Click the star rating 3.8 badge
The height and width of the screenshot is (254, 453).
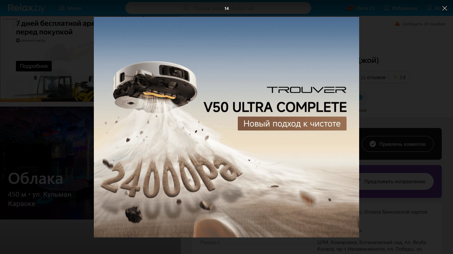(x=399, y=77)
